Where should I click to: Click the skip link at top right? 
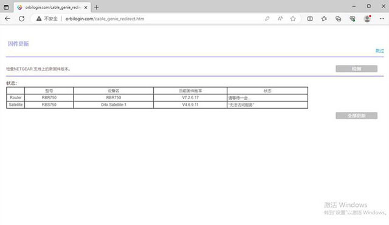pos(379,50)
